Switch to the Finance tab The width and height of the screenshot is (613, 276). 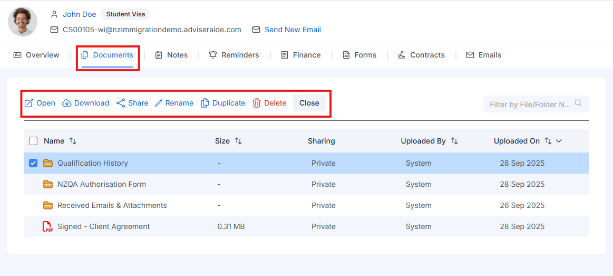click(x=301, y=55)
